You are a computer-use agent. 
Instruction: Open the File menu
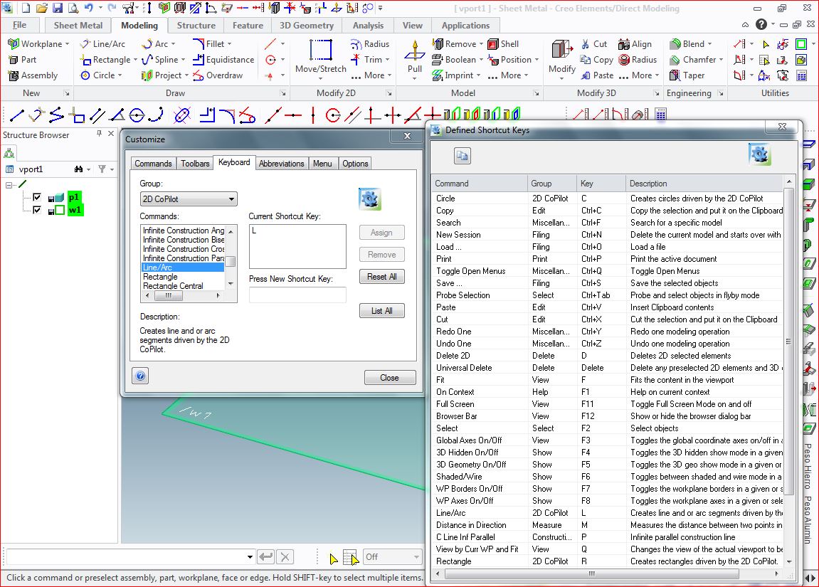pyautogui.click(x=19, y=24)
